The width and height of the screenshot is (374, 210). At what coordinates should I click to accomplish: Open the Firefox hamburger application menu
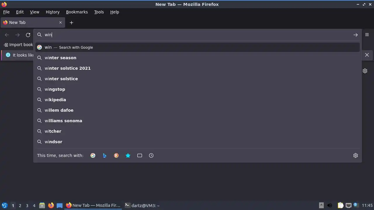click(367, 35)
